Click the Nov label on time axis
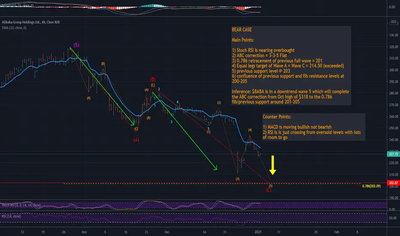Image resolution: width=400 pixels, height=236 pixels. coord(85,232)
